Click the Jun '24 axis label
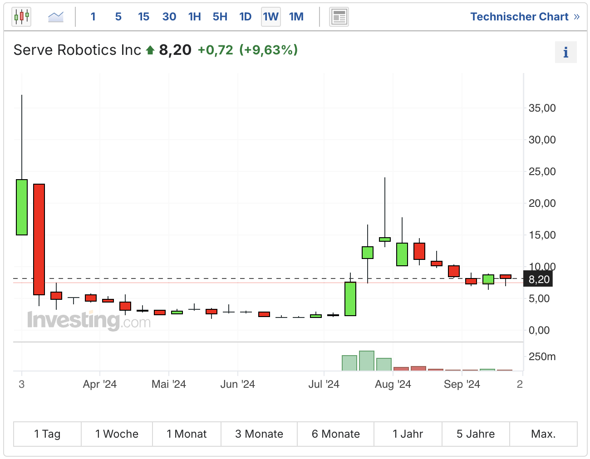590x459 pixels. tap(238, 385)
